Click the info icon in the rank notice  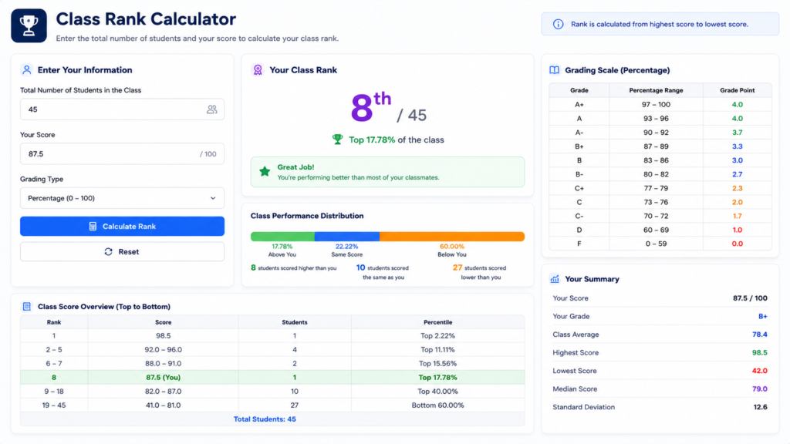coord(558,24)
